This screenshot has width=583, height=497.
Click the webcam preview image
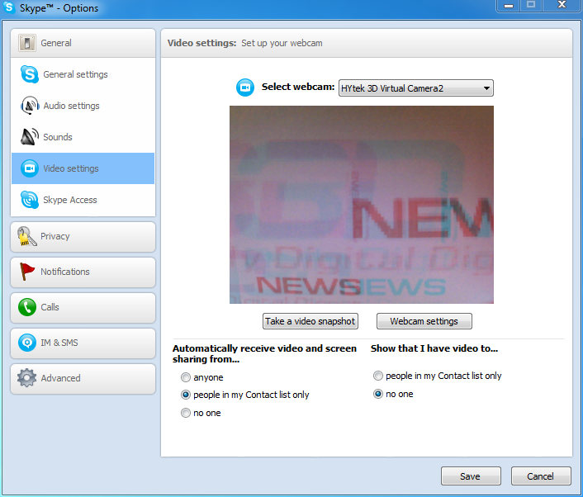362,205
